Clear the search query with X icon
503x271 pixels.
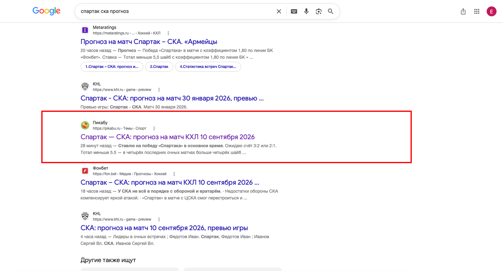(x=279, y=11)
